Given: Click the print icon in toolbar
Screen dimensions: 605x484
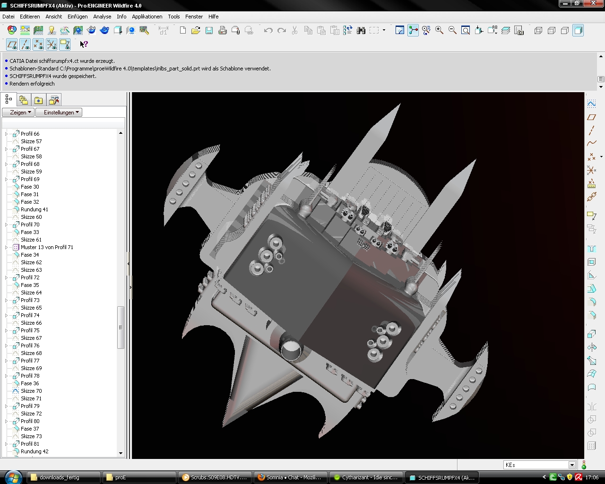Looking at the screenshot, I should [x=222, y=30].
